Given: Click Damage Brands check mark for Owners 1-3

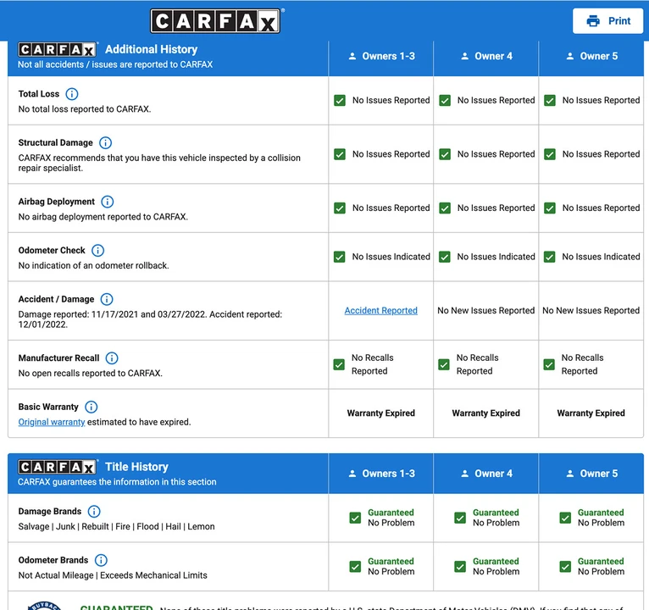Looking at the screenshot, I should coord(355,518).
